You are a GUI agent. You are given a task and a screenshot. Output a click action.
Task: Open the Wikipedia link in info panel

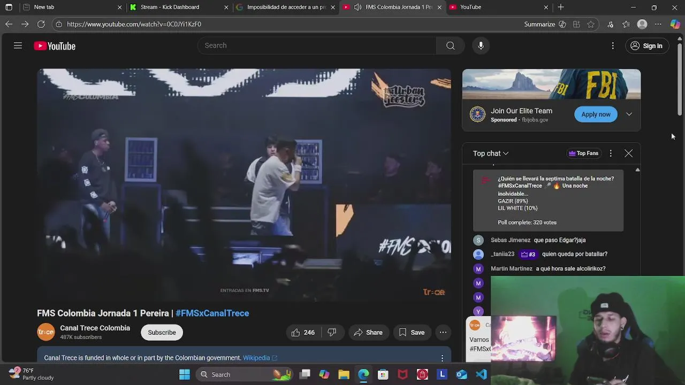260,358
